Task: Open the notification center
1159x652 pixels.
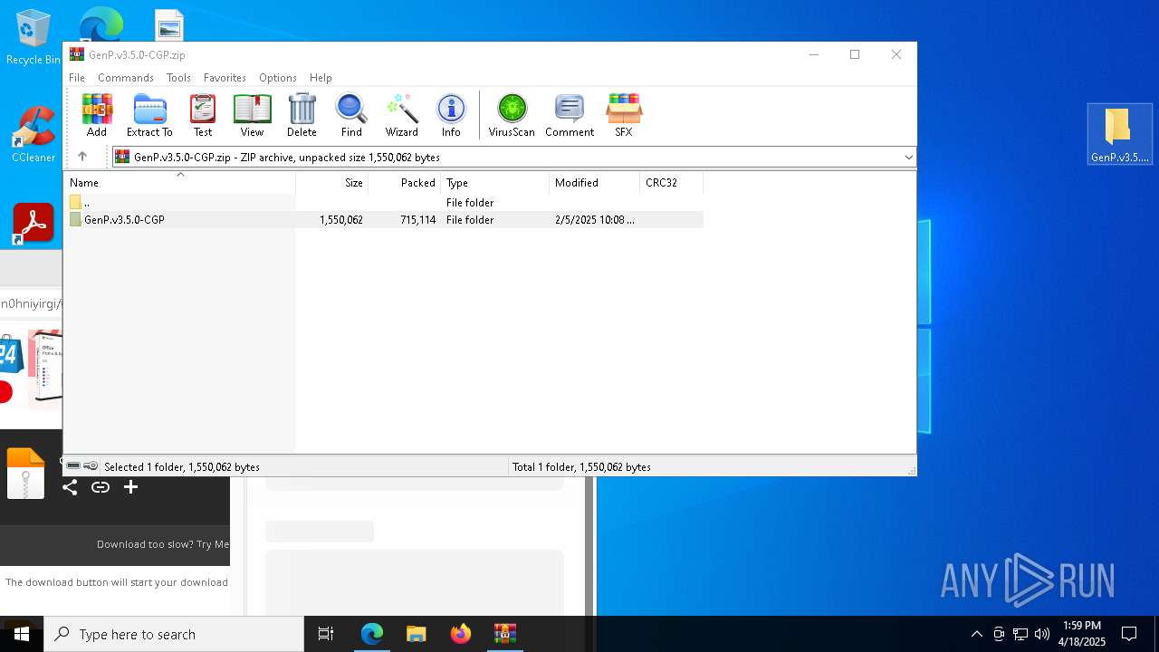Action: [x=1129, y=634]
